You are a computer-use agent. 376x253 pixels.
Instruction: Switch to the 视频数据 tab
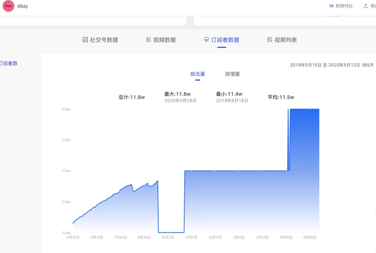click(164, 40)
